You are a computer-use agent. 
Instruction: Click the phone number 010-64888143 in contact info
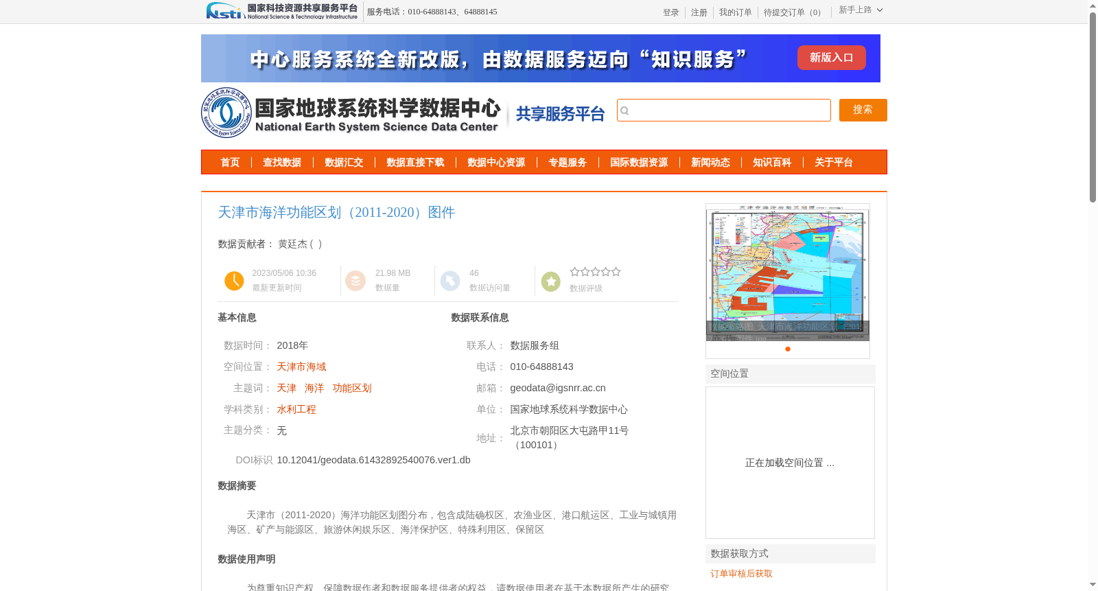542,367
